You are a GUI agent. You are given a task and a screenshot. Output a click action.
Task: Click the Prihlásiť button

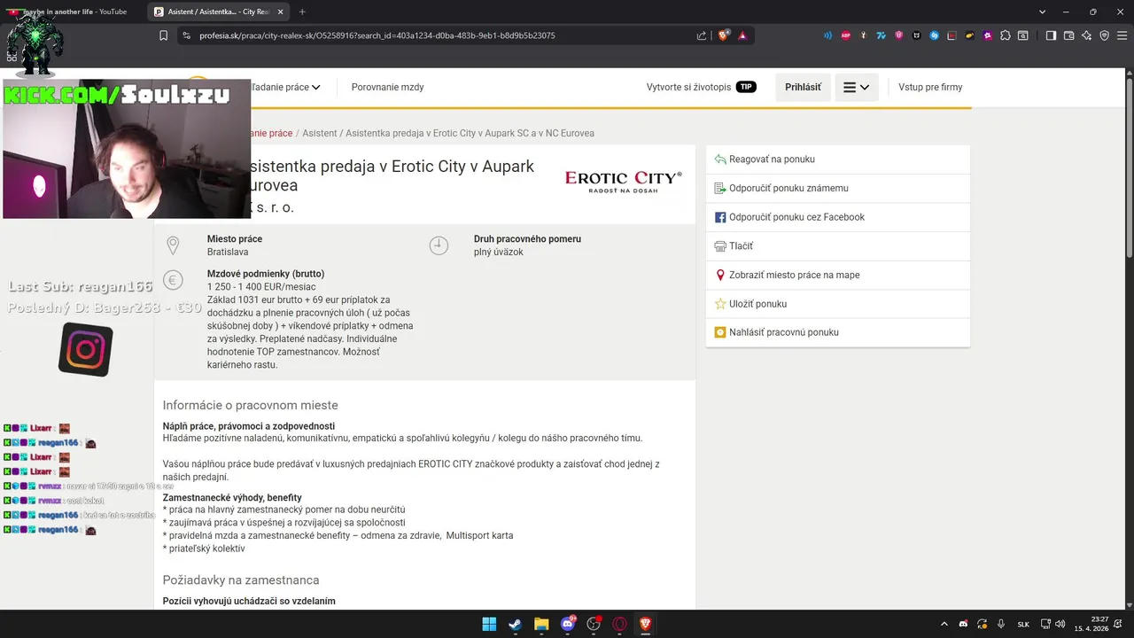click(x=803, y=88)
